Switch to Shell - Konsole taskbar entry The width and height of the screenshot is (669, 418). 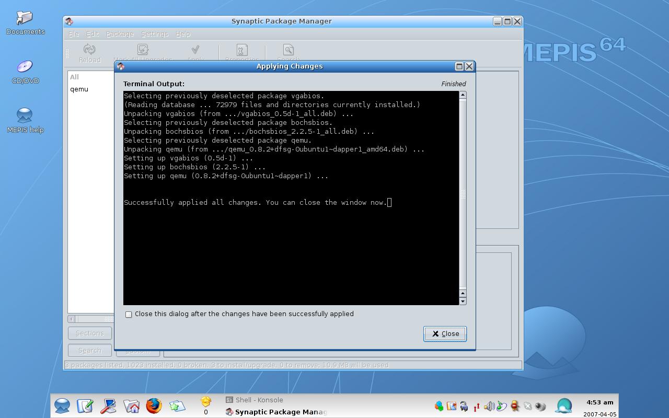tap(255, 400)
